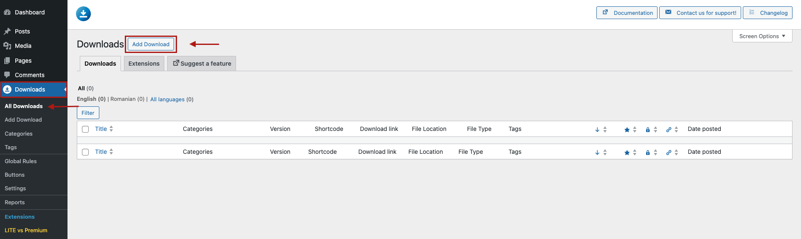
Task: Sort by redirect link icon in header row
Action: click(x=669, y=130)
